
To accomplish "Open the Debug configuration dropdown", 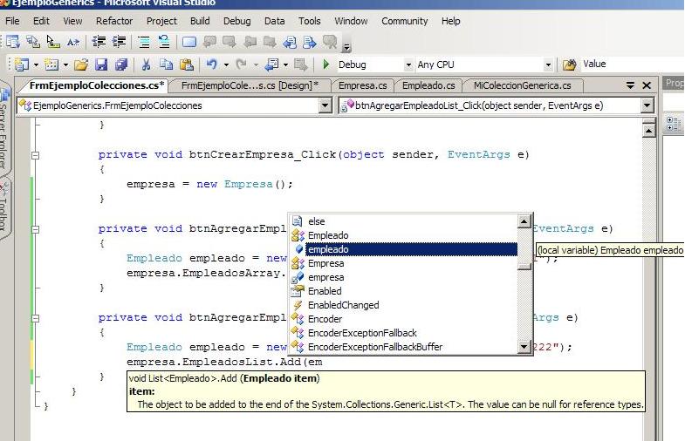I will (x=408, y=65).
